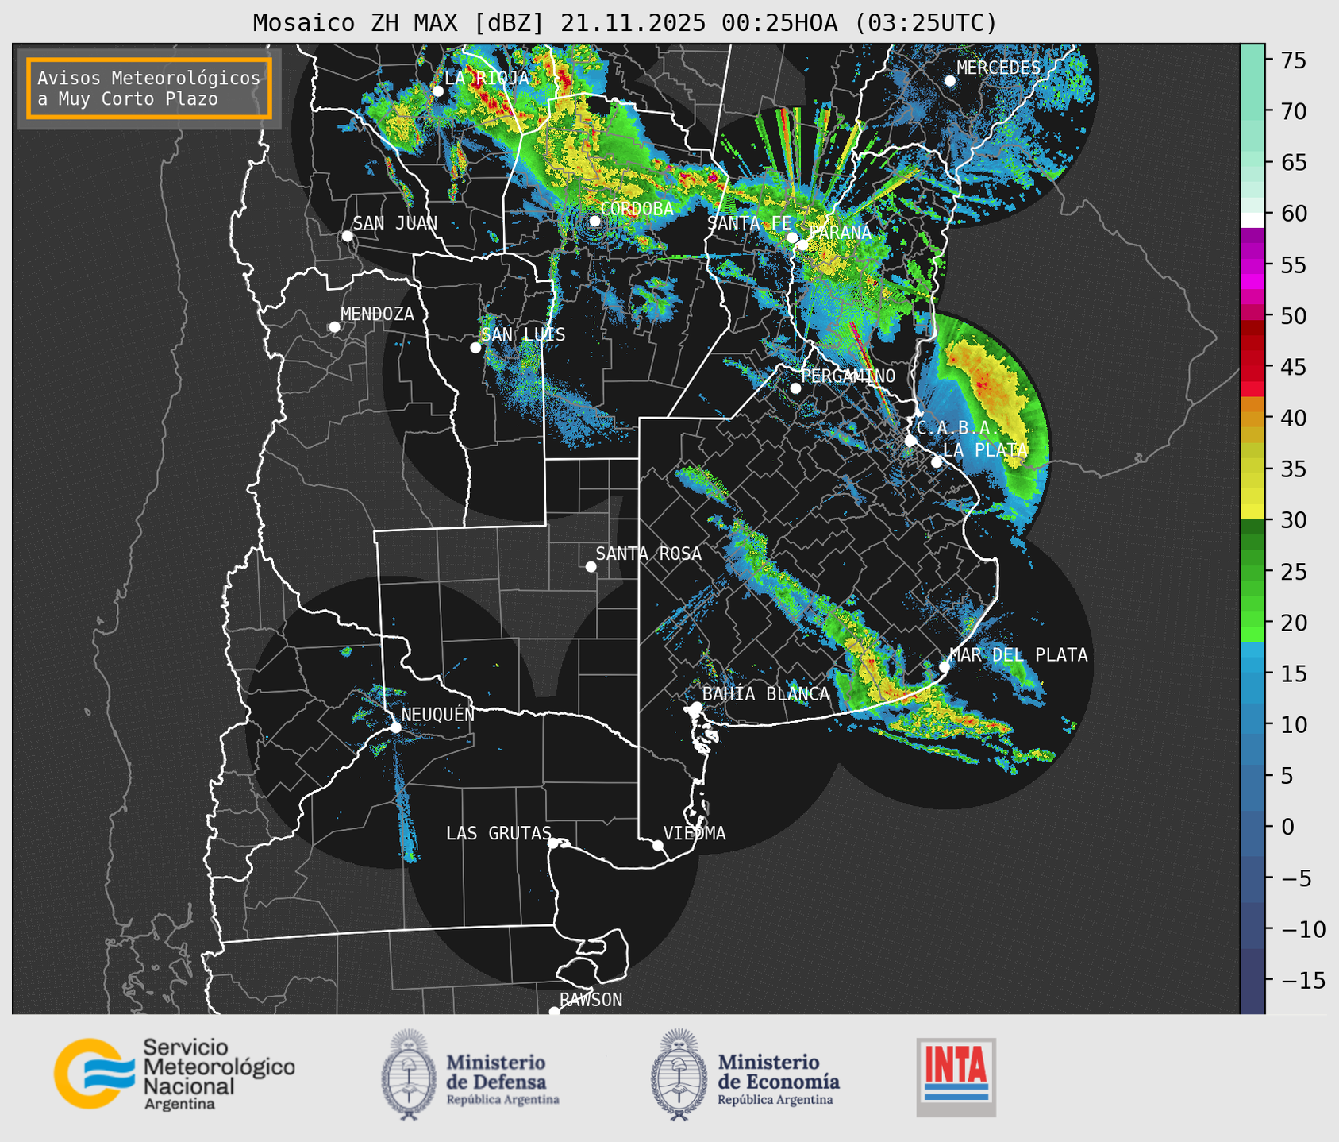1339x1142 pixels.
Task: Click the Mercedes city marker dot
Action: pyautogui.click(x=949, y=80)
